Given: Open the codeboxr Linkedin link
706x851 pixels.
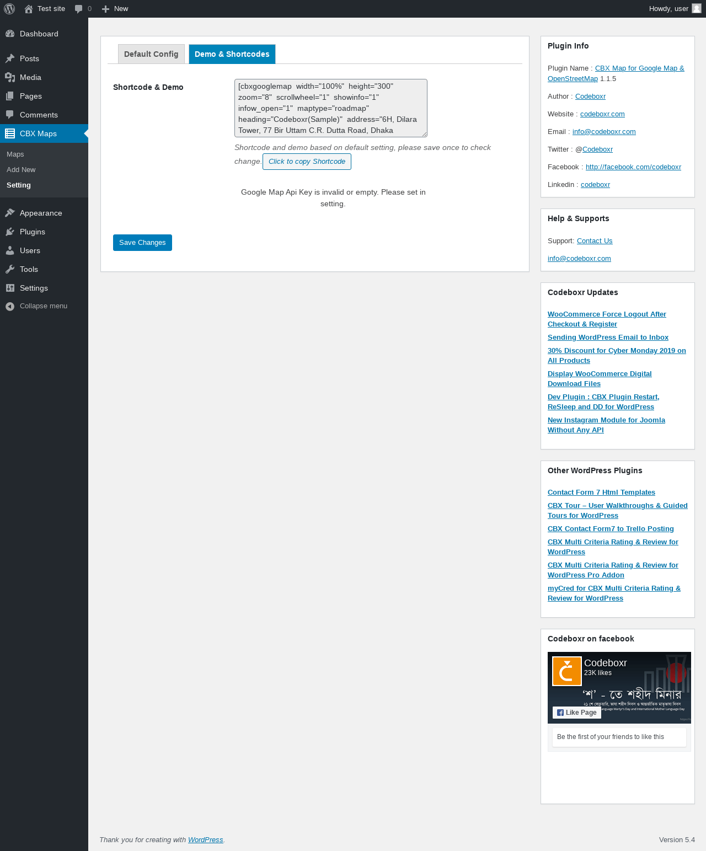Looking at the screenshot, I should click(595, 185).
